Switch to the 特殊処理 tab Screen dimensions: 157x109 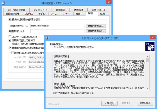[78, 10]
